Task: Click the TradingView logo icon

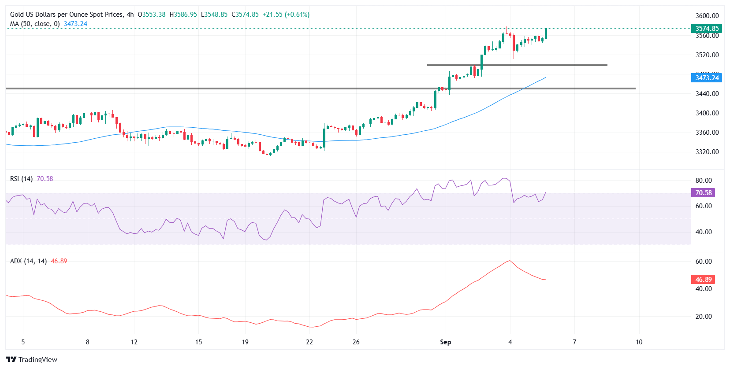Action: (x=11, y=359)
